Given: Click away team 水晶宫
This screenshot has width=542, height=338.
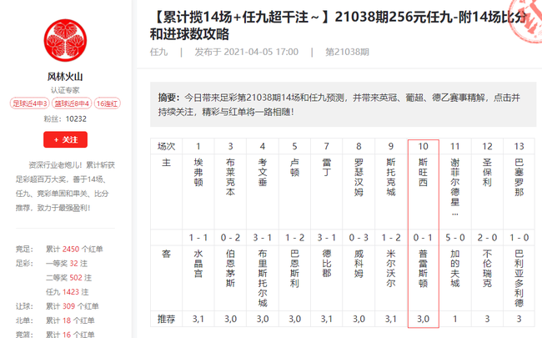Looking at the screenshot, I should 198,264.
